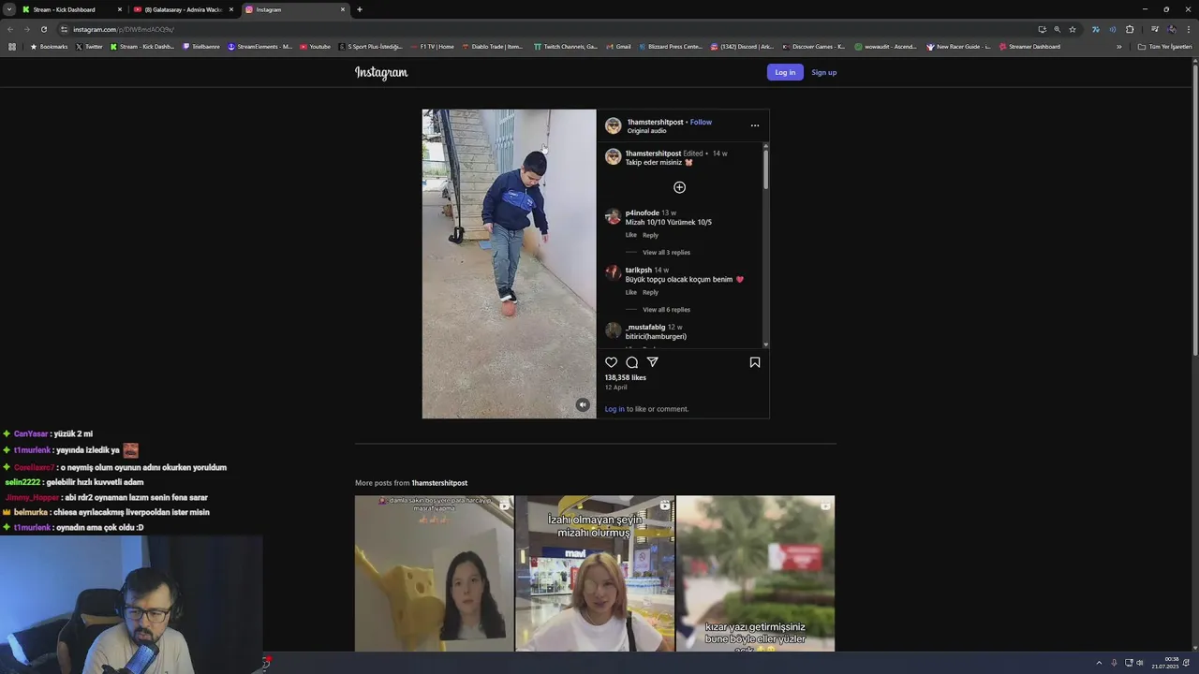Image resolution: width=1199 pixels, height=674 pixels.
Task: Open the Twitter bookmark
Action: pos(89,47)
